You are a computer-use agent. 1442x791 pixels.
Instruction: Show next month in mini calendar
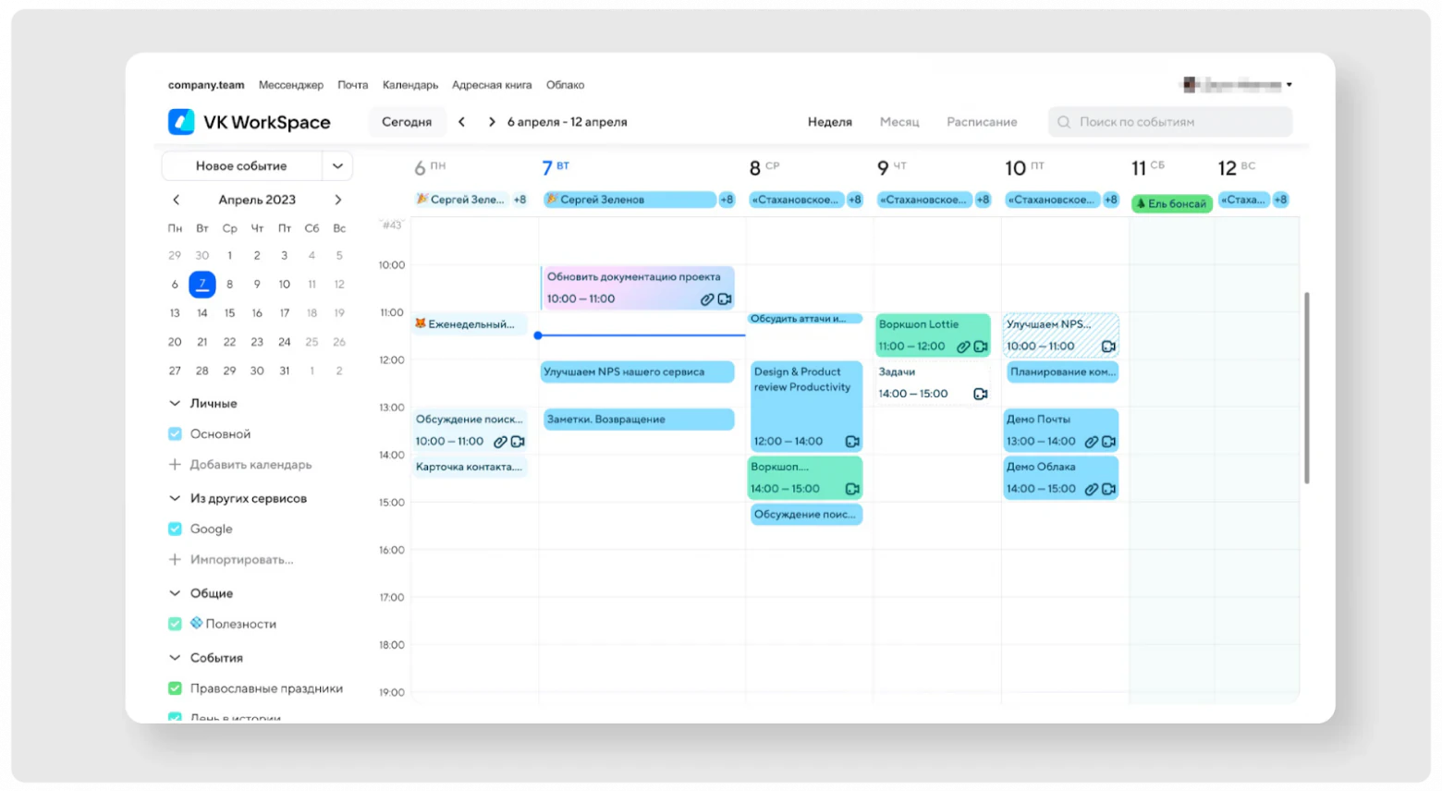338,200
